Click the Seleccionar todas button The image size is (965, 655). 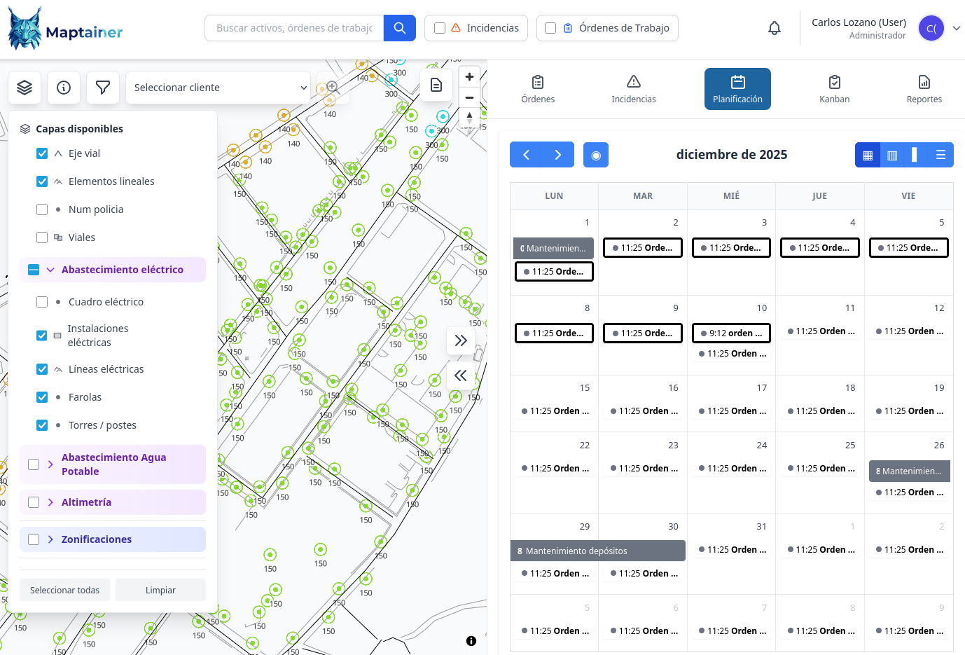pyautogui.click(x=64, y=590)
